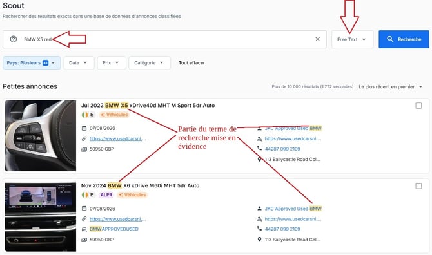
Task: Click the link chain icon on the X5 listing
Action: (x=84, y=138)
